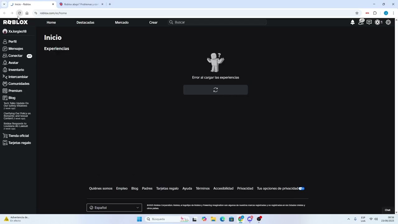398x224 pixels.
Task: Click the Tienda oficial icon in sidebar
Action: [5, 136]
